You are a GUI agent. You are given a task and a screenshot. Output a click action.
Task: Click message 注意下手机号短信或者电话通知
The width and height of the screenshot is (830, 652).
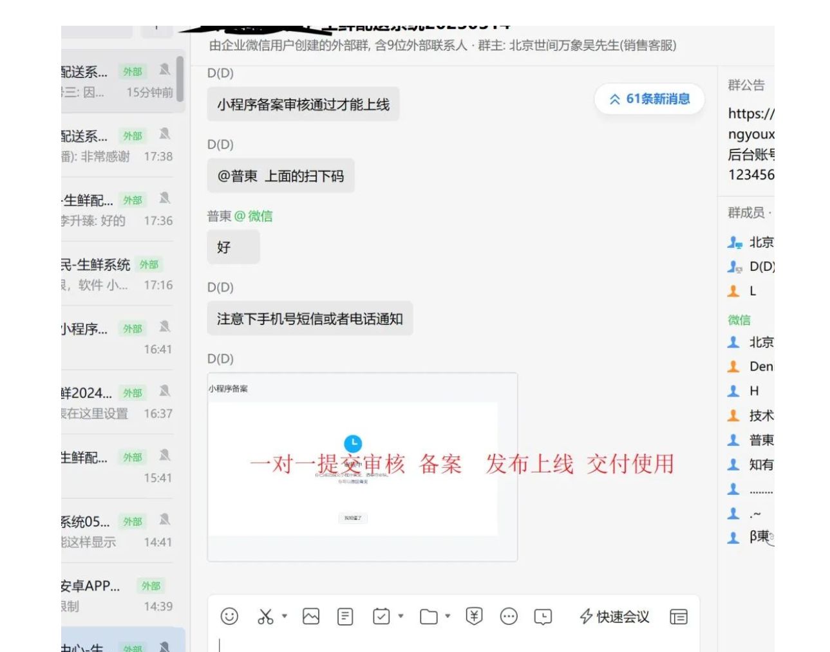(x=310, y=319)
